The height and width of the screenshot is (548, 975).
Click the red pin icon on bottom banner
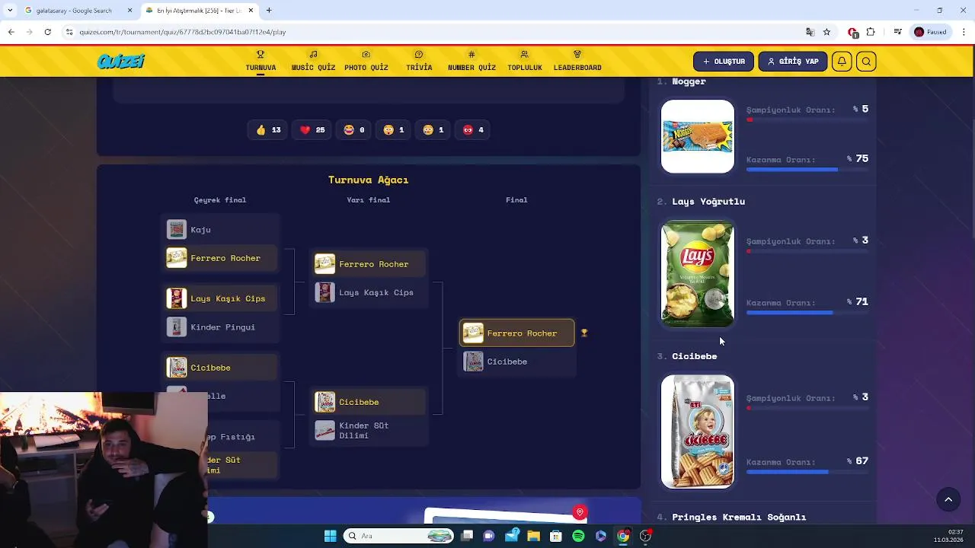point(580,512)
